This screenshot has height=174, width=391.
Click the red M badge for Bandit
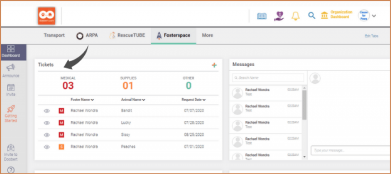61,110
